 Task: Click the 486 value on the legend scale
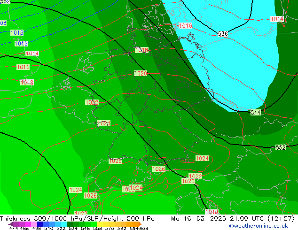(x=24, y=228)
